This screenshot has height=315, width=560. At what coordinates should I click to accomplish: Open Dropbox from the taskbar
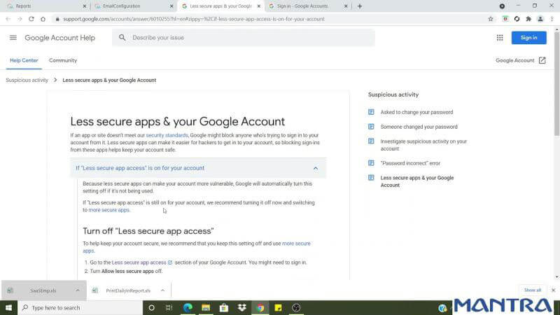click(x=242, y=307)
